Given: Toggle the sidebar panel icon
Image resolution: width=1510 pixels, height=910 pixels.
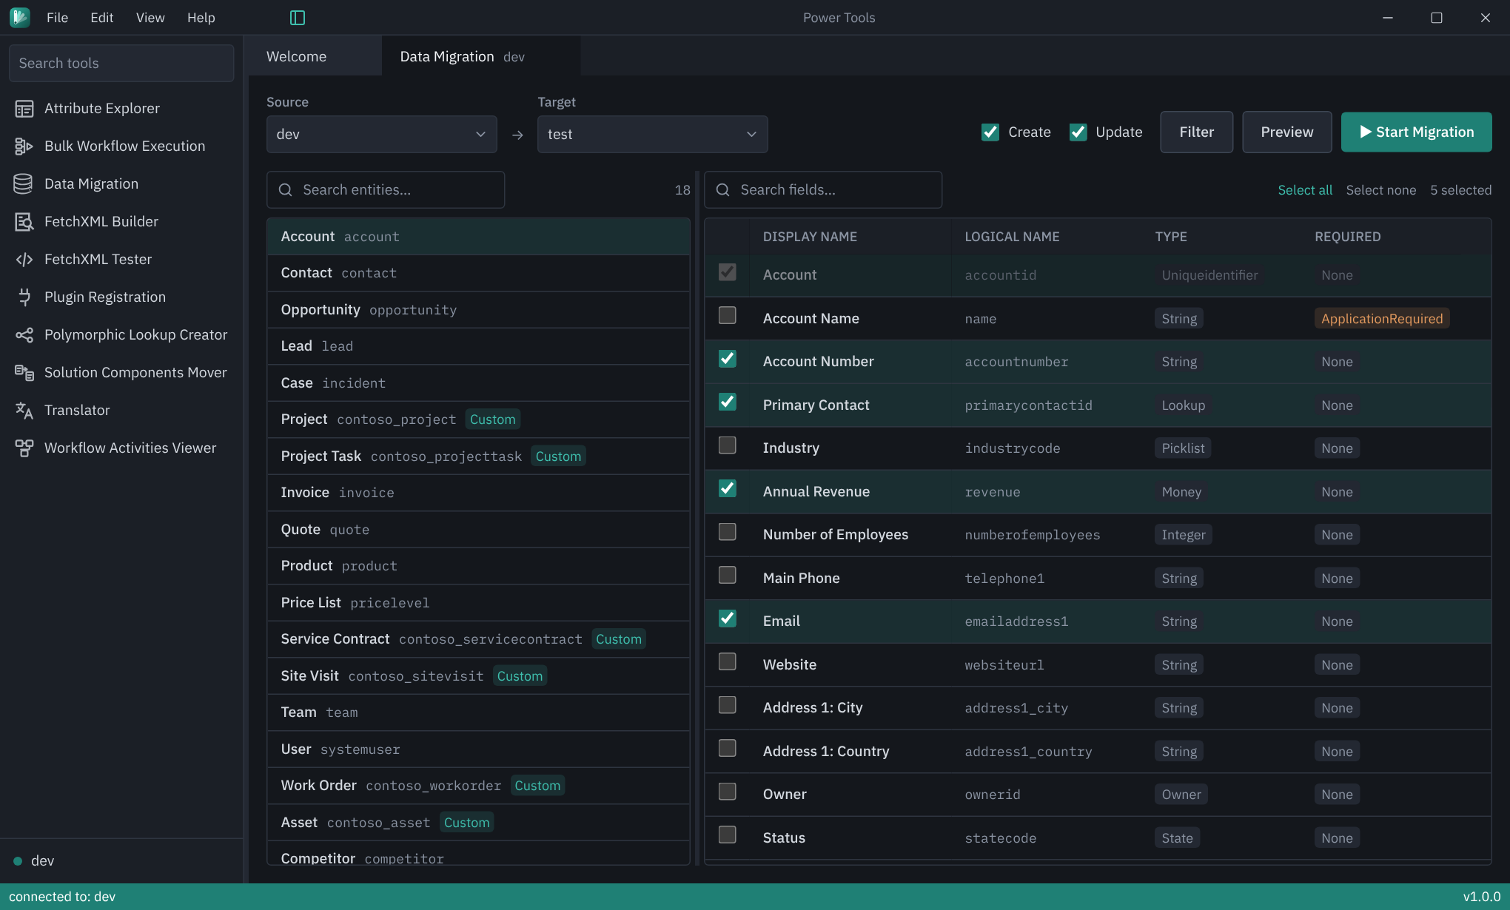Looking at the screenshot, I should click(298, 18).
